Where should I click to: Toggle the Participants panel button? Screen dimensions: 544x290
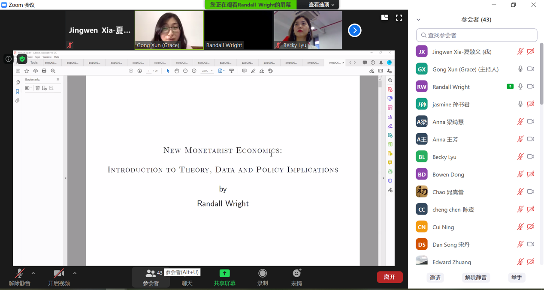[151, 277]
